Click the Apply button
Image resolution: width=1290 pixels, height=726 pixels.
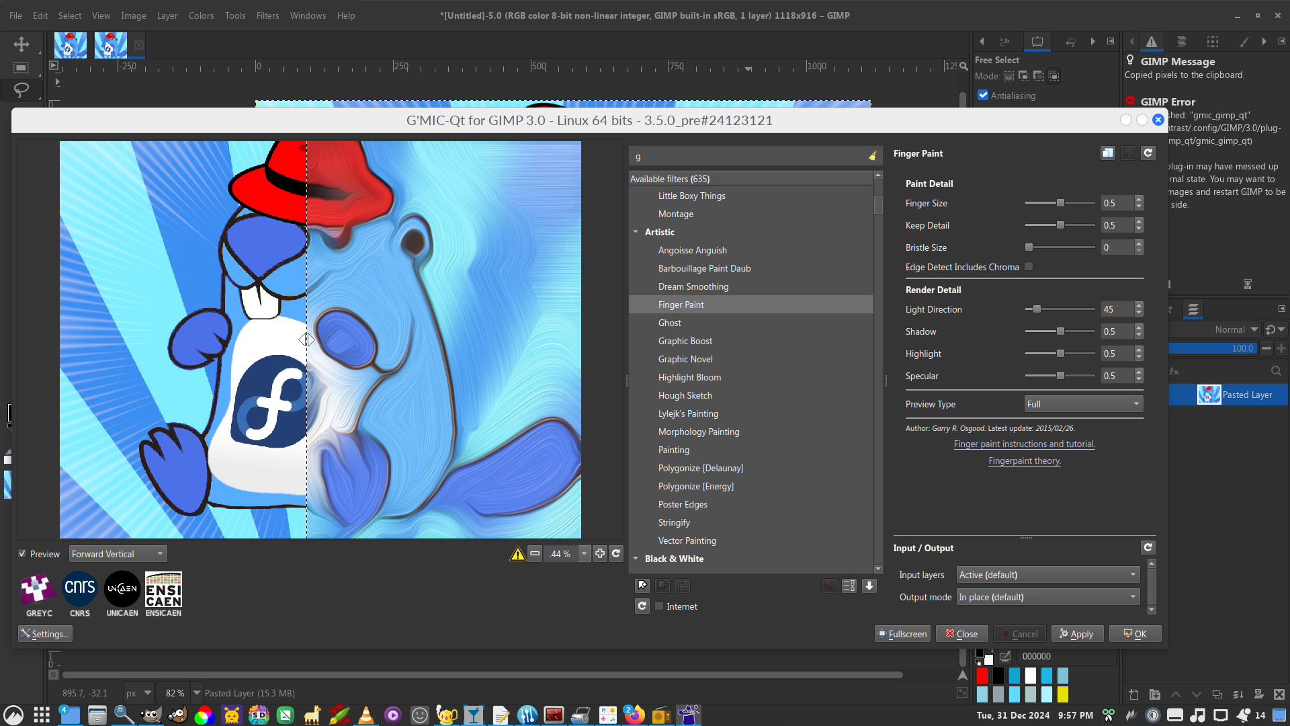[x=1077, y=634]
